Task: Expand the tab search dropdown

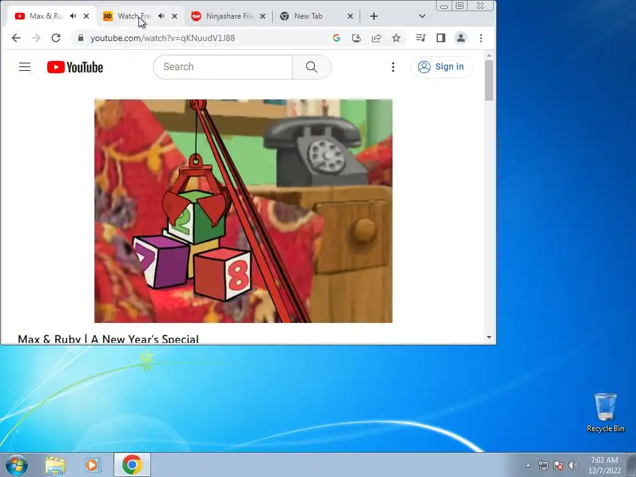Action: [422, 16]
